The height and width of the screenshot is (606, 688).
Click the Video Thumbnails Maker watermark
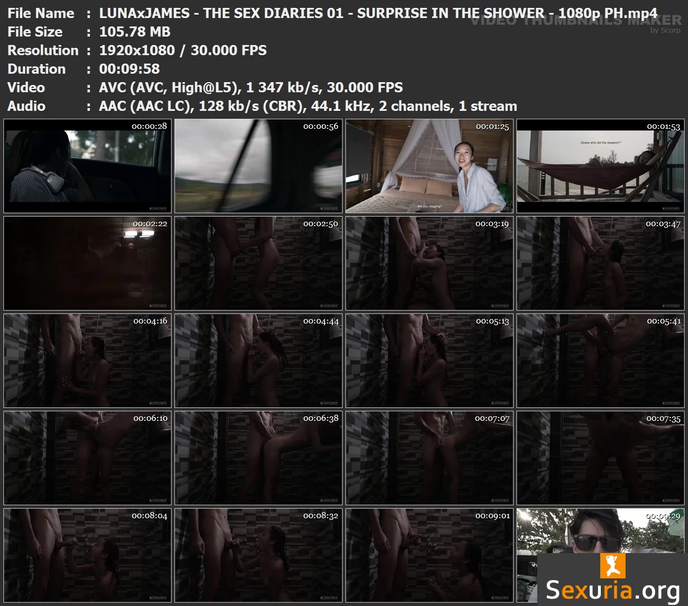point(575,21)
